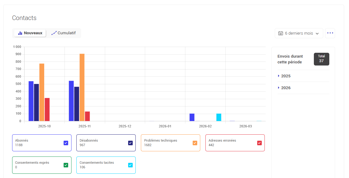Open the 6 derniers mois dropdown
Image resolution: width=349 pixels, height=178 pixels.
[299, 33]
